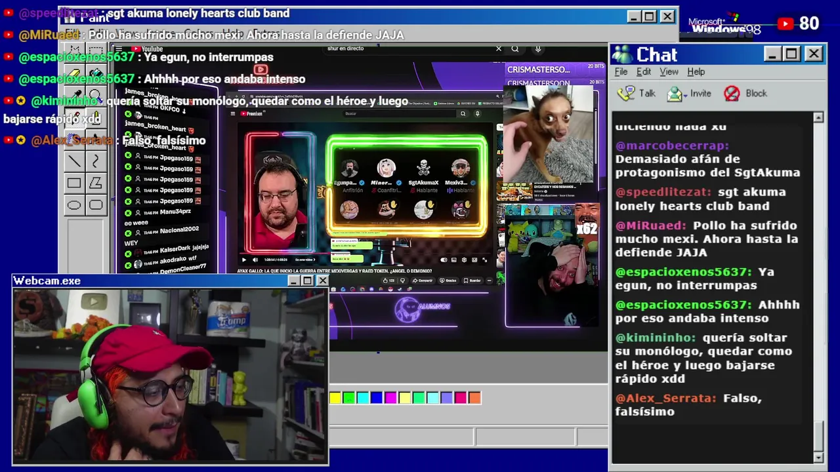840x472 pixels.
Task: Select the Rectangle shape tool
Action: coord(74,184)
